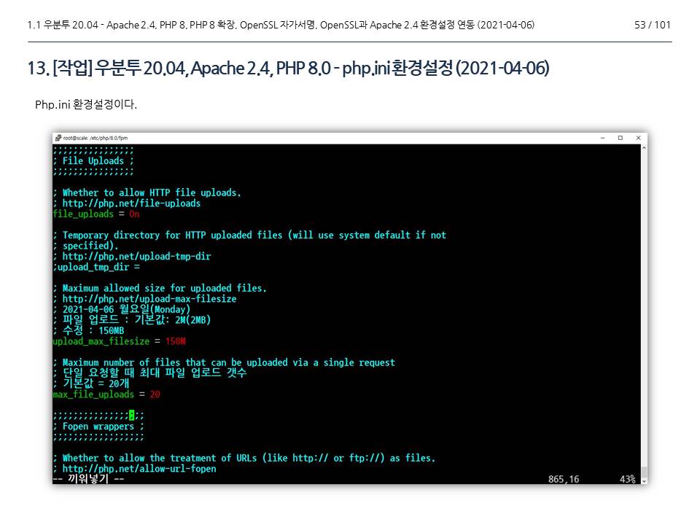
Task: Click the '43%' file position indicator
Action: [628, 480]
